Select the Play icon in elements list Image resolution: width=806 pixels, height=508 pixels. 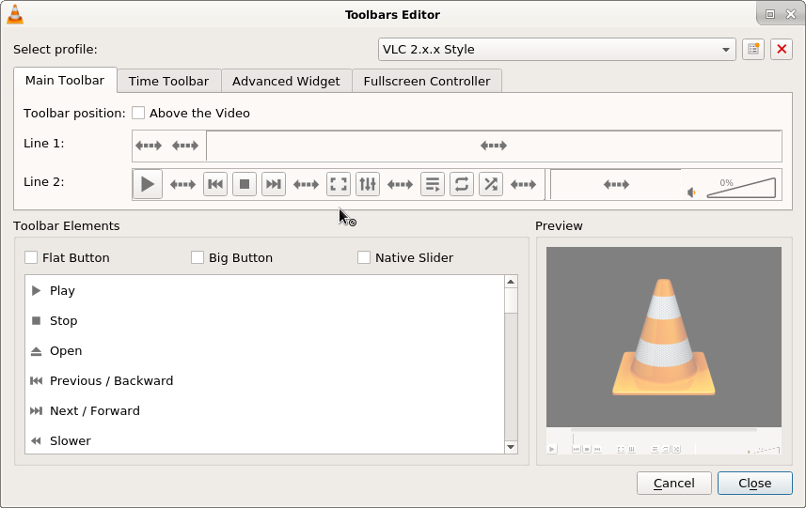point(36,290)
